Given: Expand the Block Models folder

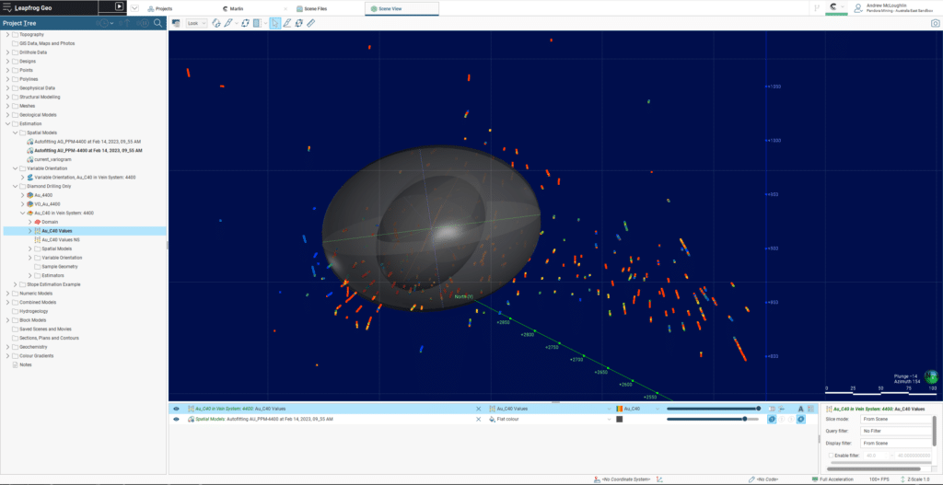Looking at the screenshot, I should (7, 319).
